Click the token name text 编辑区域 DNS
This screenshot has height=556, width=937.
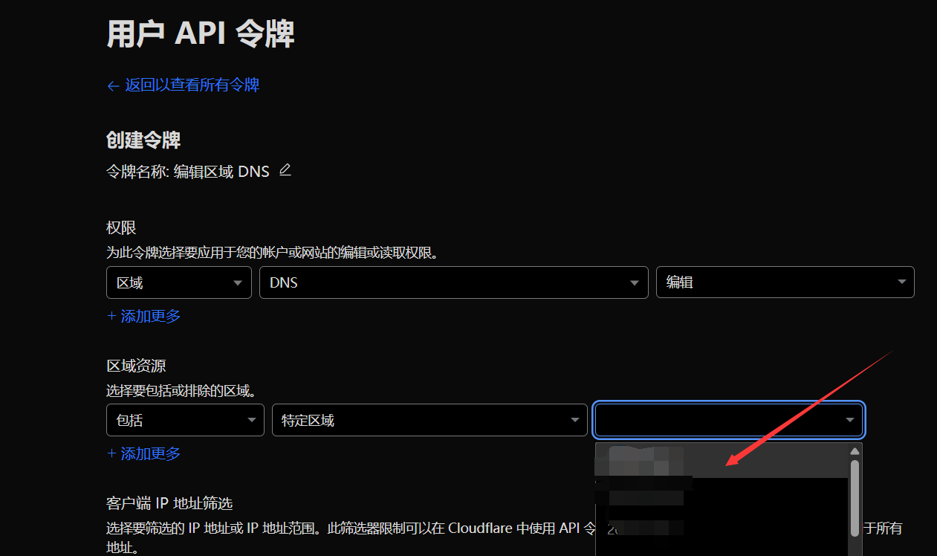coord(221,172)
